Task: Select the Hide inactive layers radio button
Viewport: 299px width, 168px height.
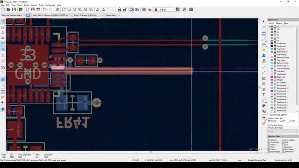Action: click(x=290, y=121)
